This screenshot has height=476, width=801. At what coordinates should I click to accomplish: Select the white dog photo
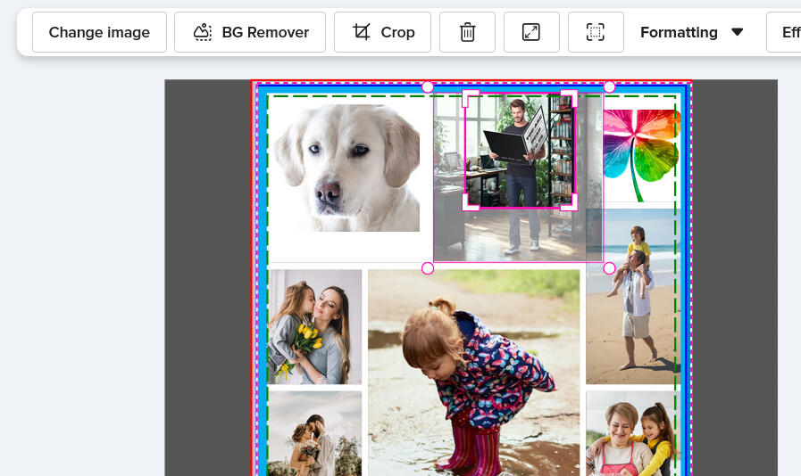[346, 168]
